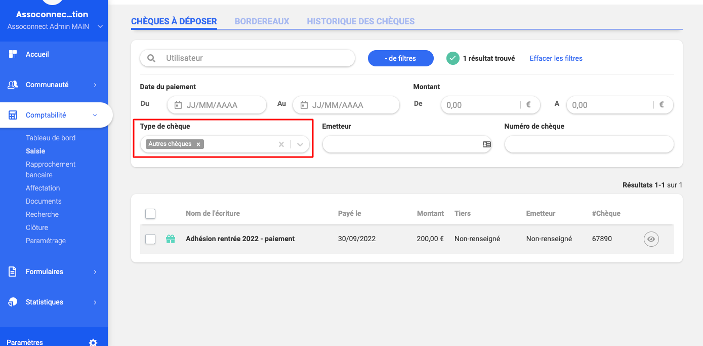Open settings via the Paramètres gear icon
Viewport: 703px width, 346px height.
click(93, 342)
